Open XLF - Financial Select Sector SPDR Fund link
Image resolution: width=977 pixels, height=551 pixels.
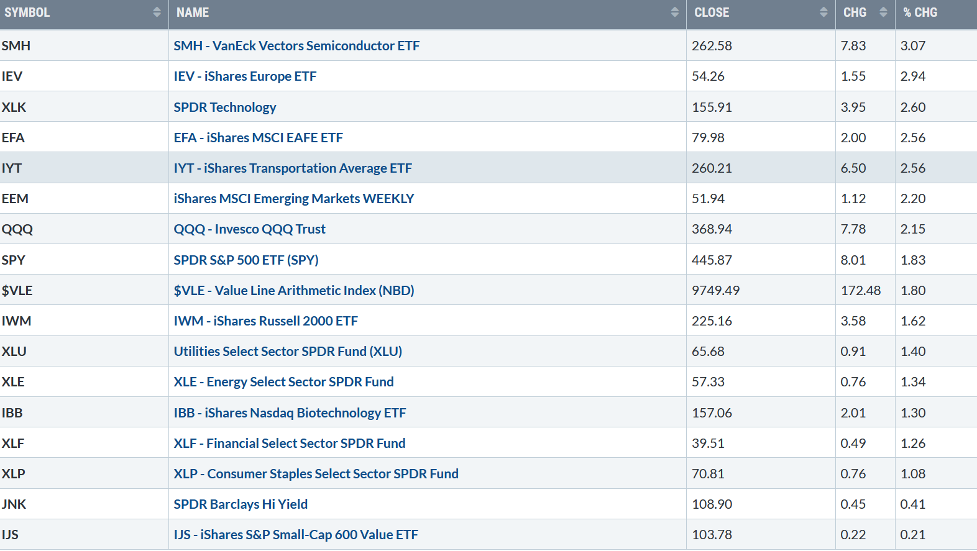[290, 444]
